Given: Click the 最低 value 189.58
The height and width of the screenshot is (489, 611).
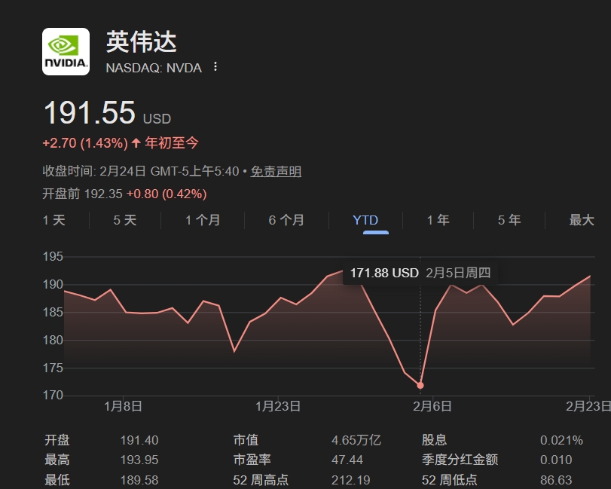Looking at the screenshot, I should (x=139, y=480).
